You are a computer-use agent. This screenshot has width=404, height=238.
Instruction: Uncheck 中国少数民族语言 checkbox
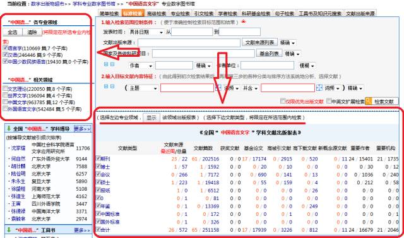(x=5, y=61)
